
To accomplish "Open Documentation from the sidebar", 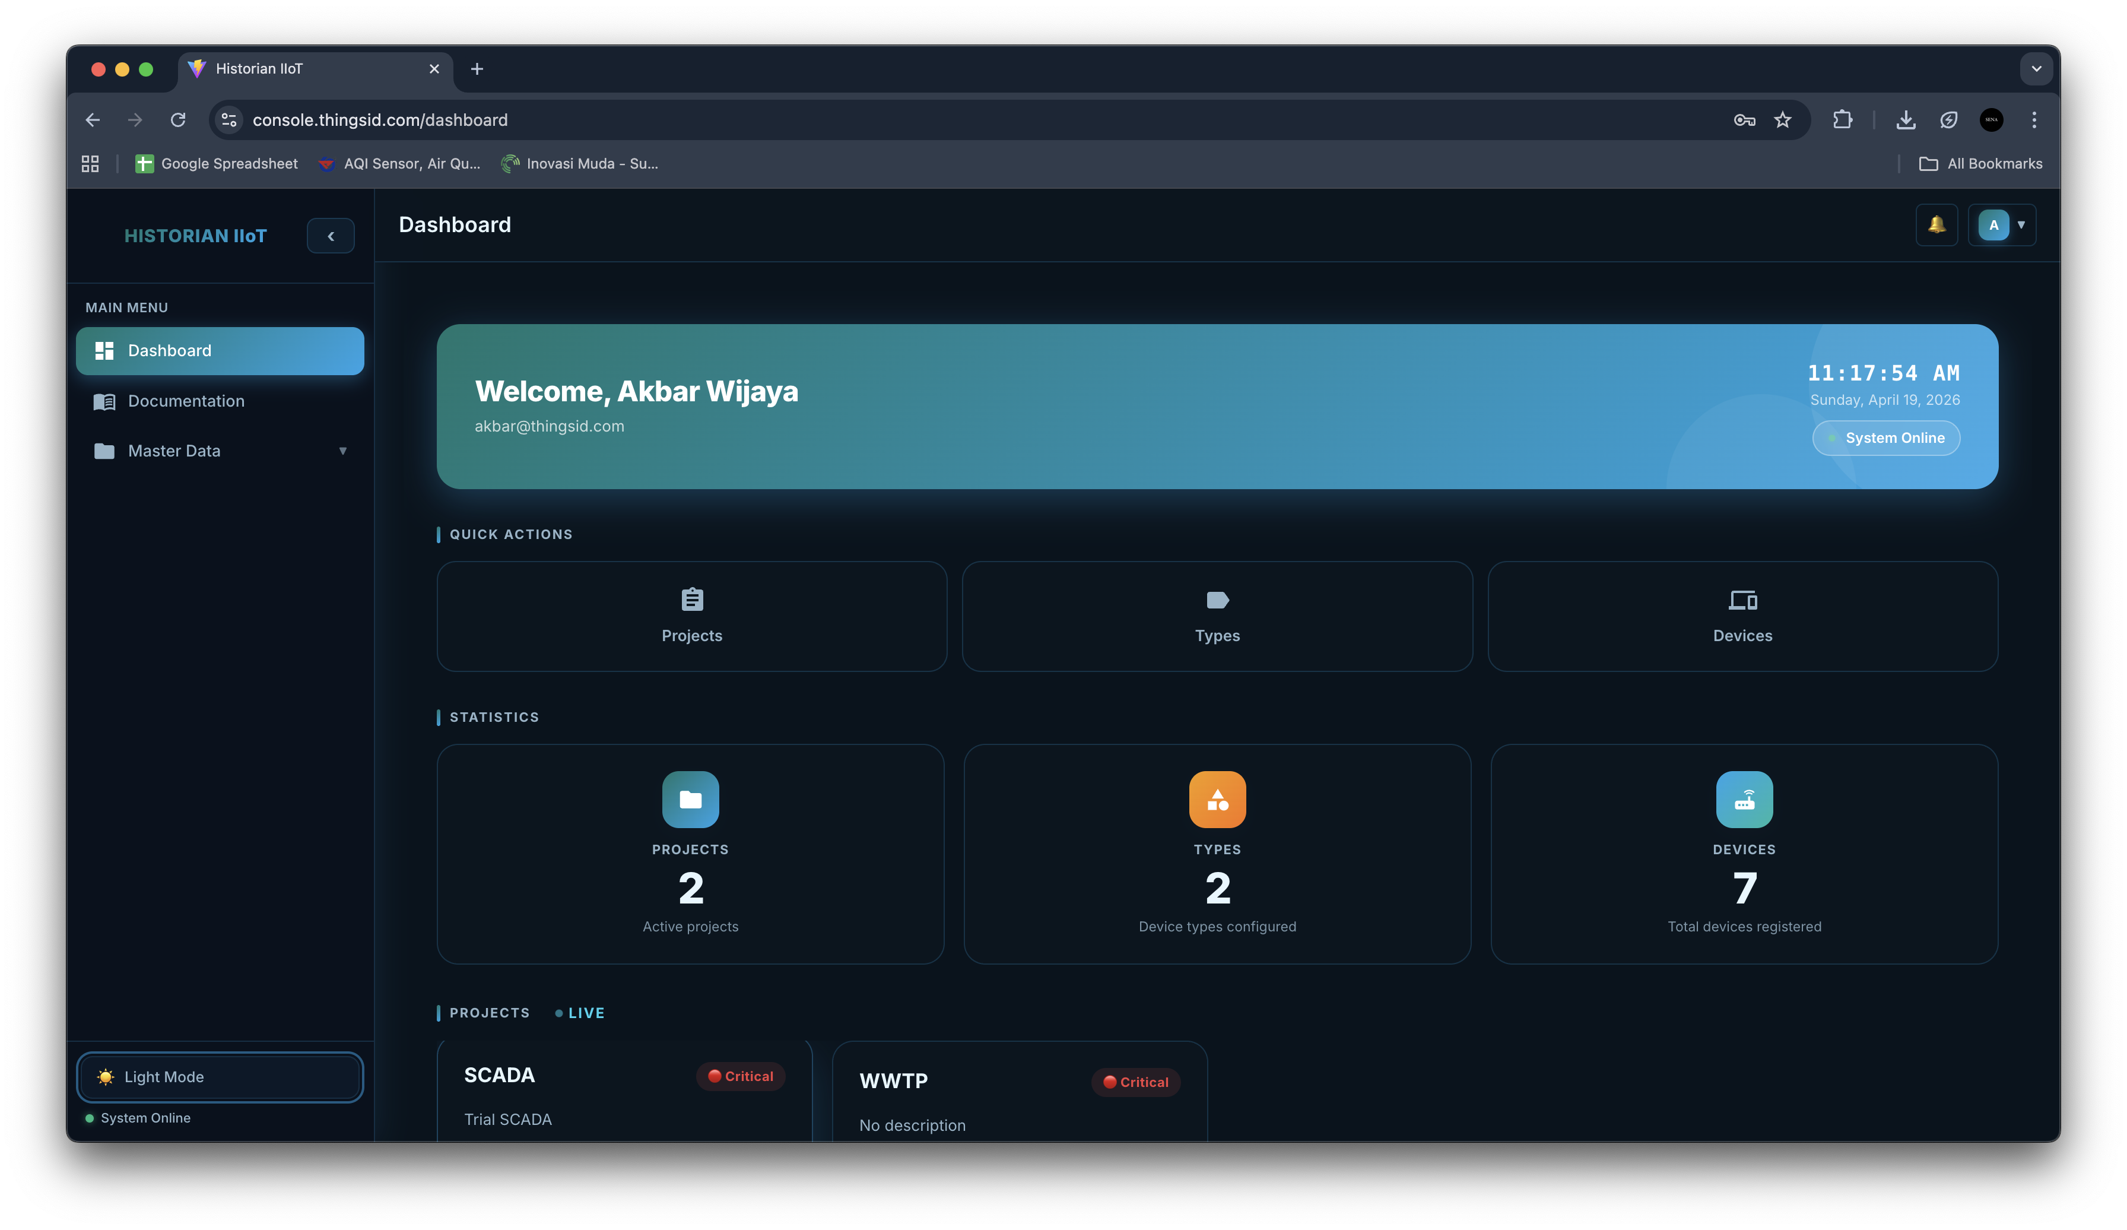I will coord(186,401).
